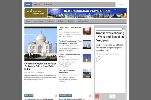Image resolution: width=151 pixels, height=100 pixels.
Task: Click the Foys Lake thumbnail
Action: point(87,74)
